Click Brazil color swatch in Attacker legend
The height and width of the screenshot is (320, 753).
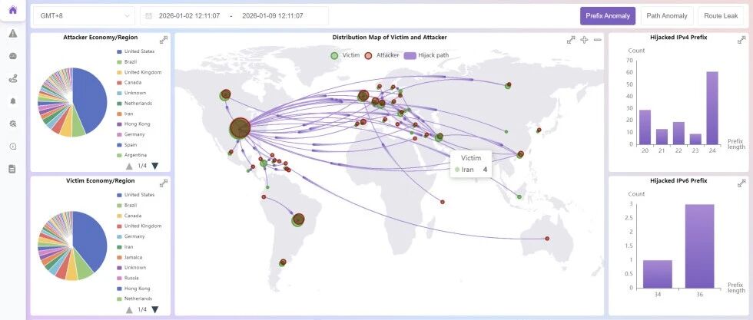[x=118, y=62]
